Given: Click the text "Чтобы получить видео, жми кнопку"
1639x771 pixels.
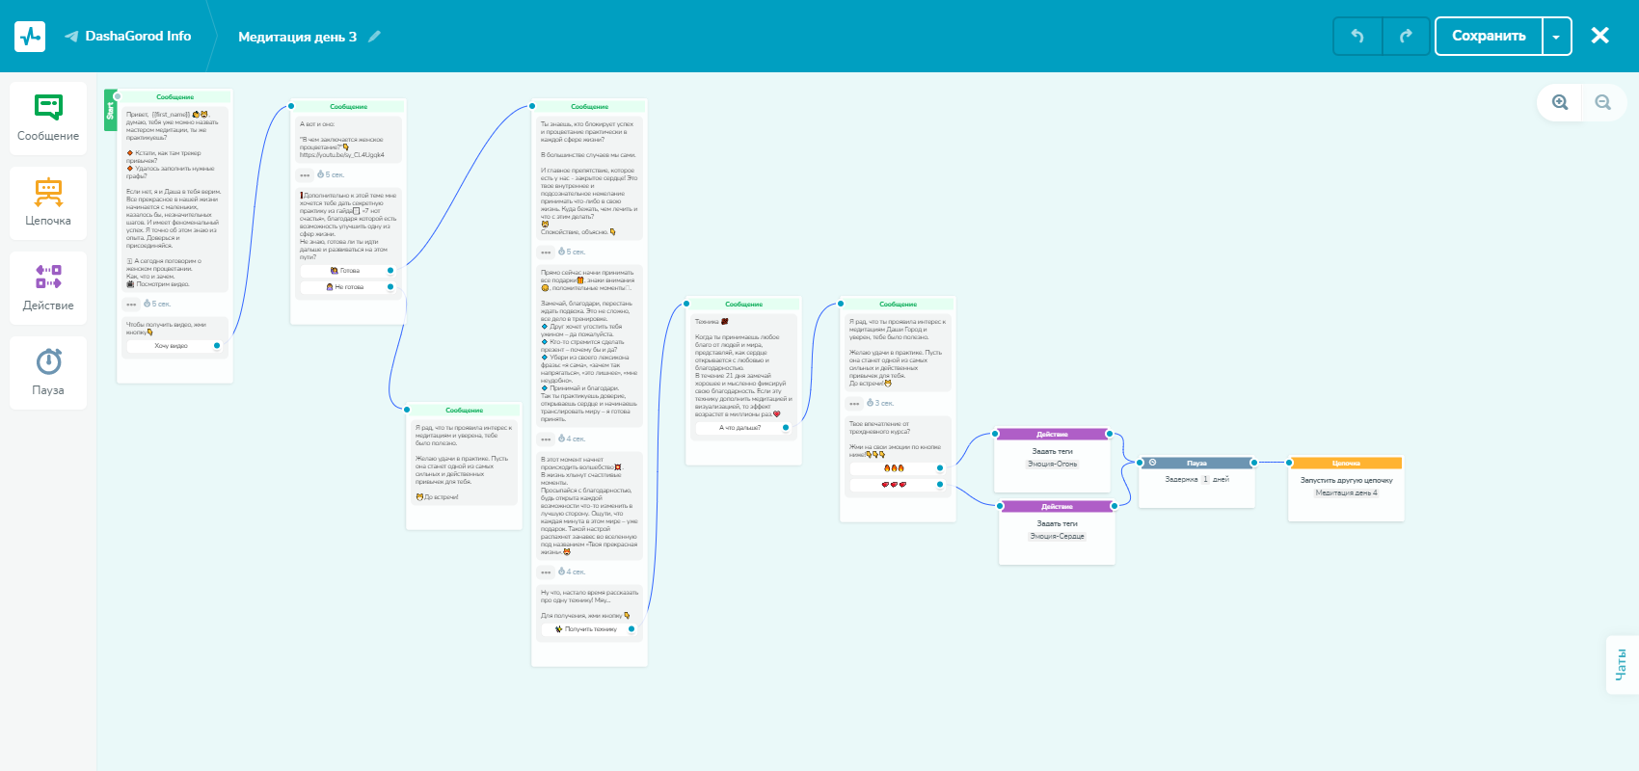Looking at the screenshot, I should [167, 329].
